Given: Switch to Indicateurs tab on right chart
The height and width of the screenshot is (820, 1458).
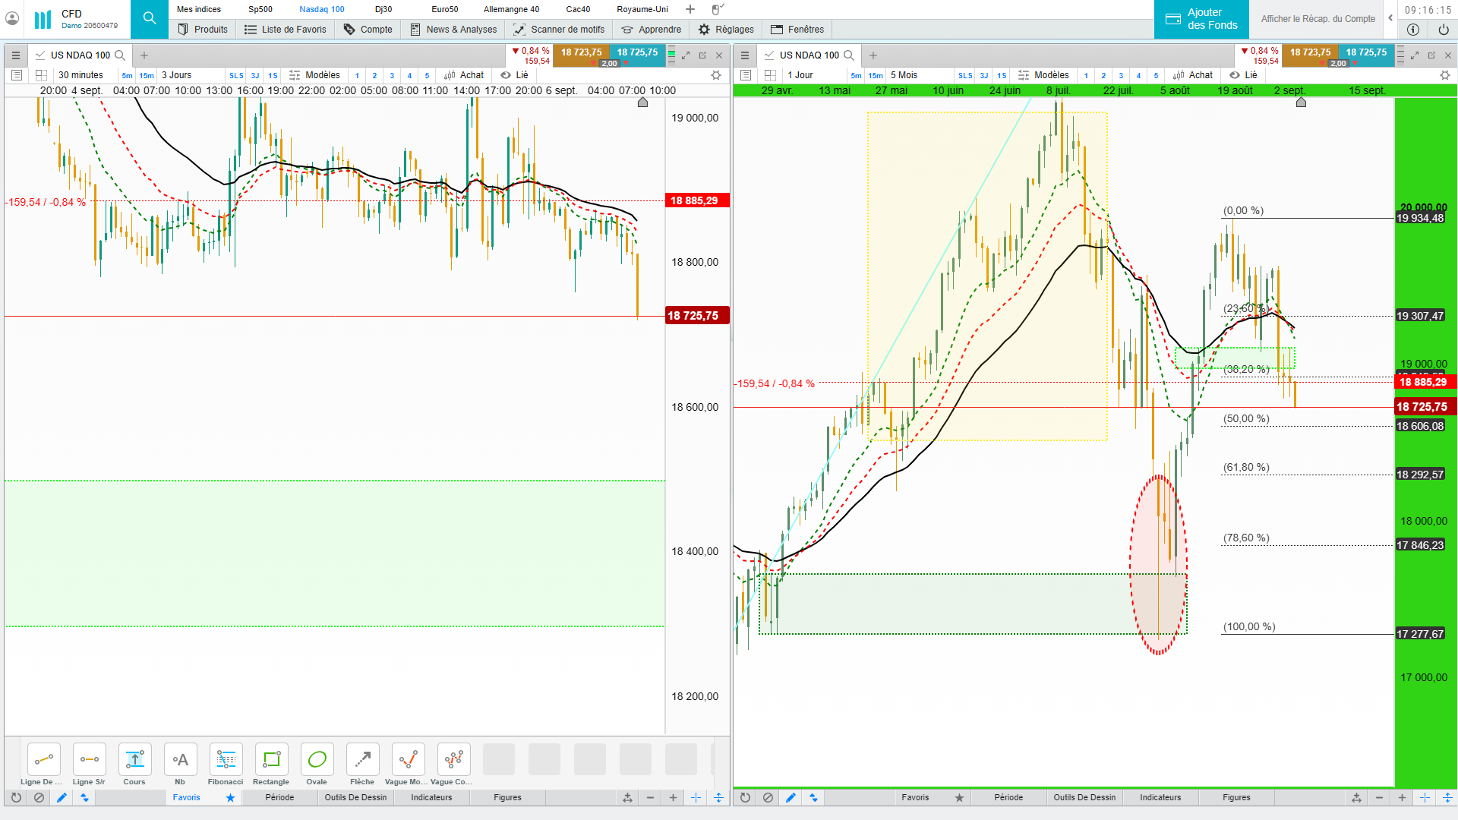Looking at the screenshot, I should [1160, 797].
